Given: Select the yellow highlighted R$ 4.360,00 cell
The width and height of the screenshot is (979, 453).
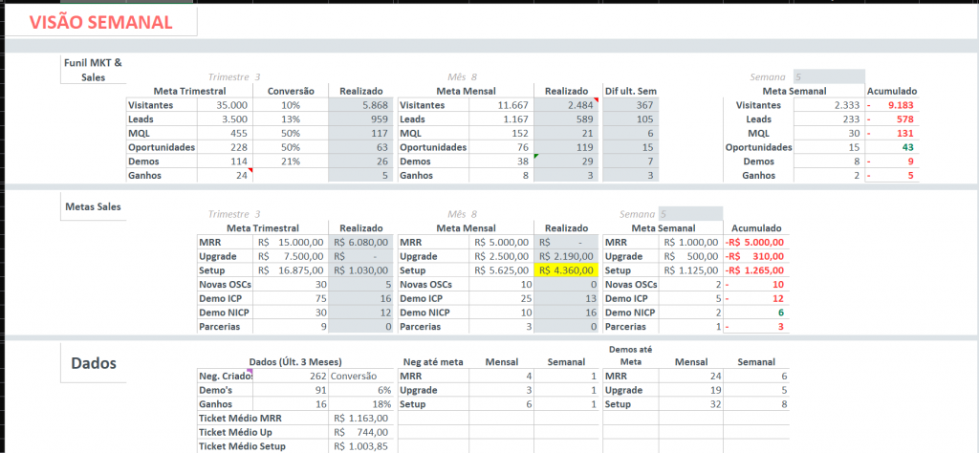Looking at the screenshot, I should (x=567, y=270).
